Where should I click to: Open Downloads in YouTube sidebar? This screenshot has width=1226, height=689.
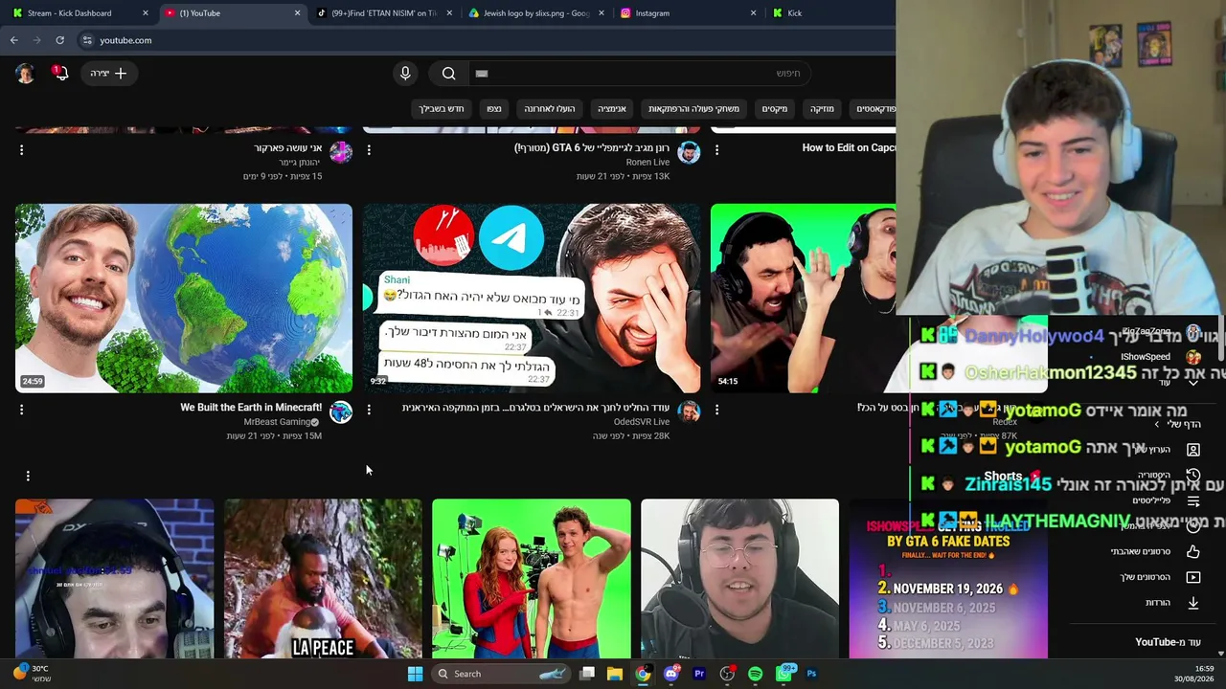(x=1173, y=603)
